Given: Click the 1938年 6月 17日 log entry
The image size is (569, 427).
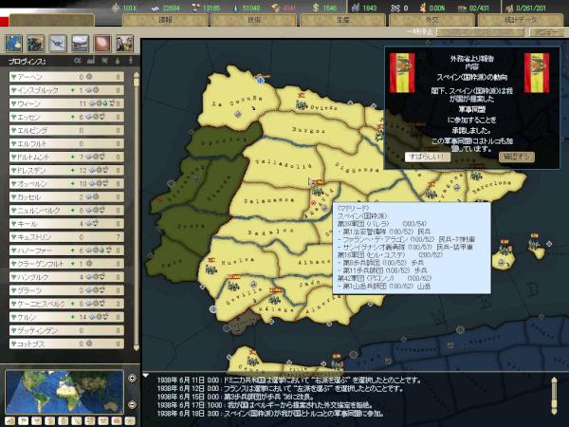Looking at the screenshot, I should pyautogui.click(x=265, y=405).
